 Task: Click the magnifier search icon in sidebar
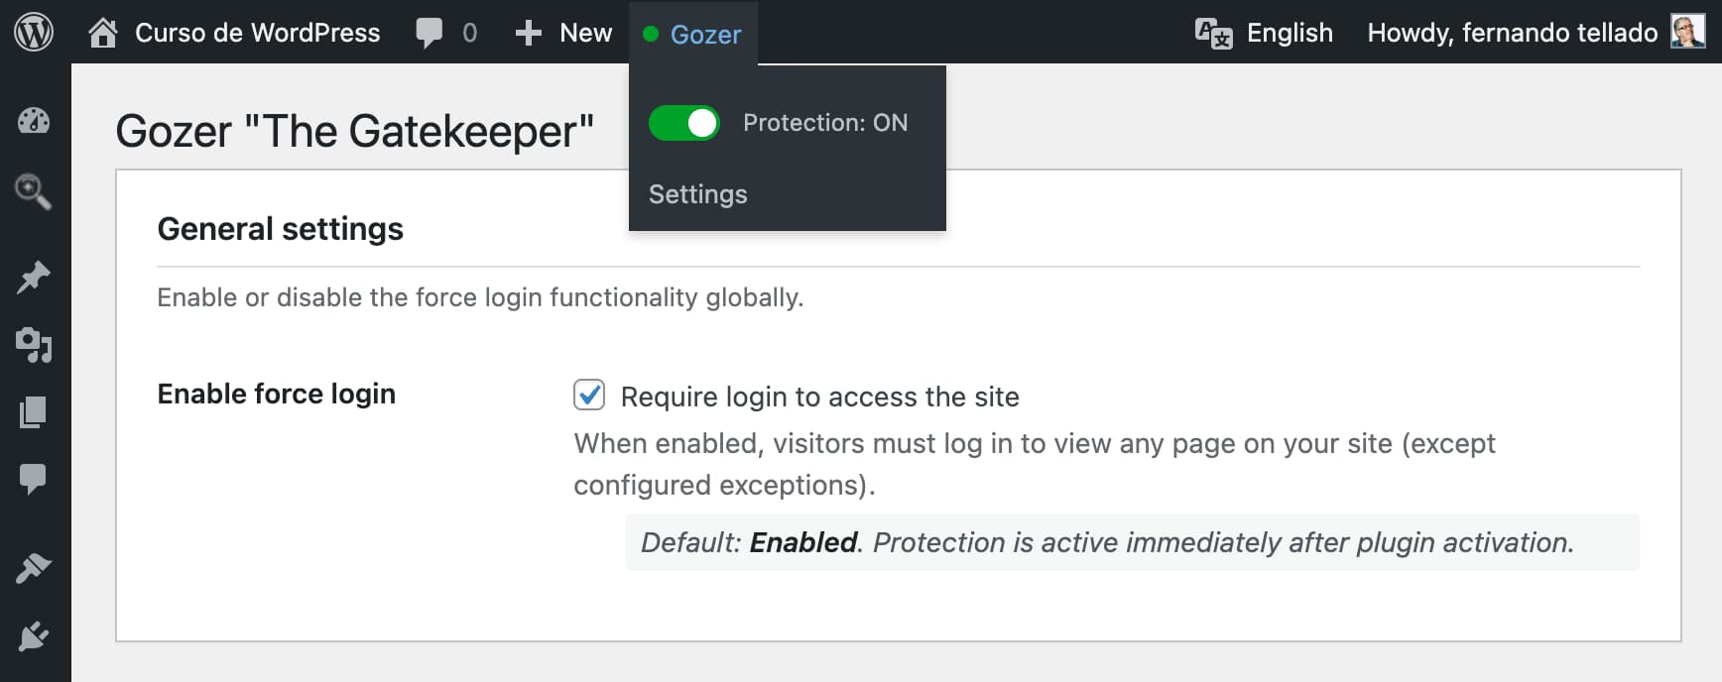(33, 194)
